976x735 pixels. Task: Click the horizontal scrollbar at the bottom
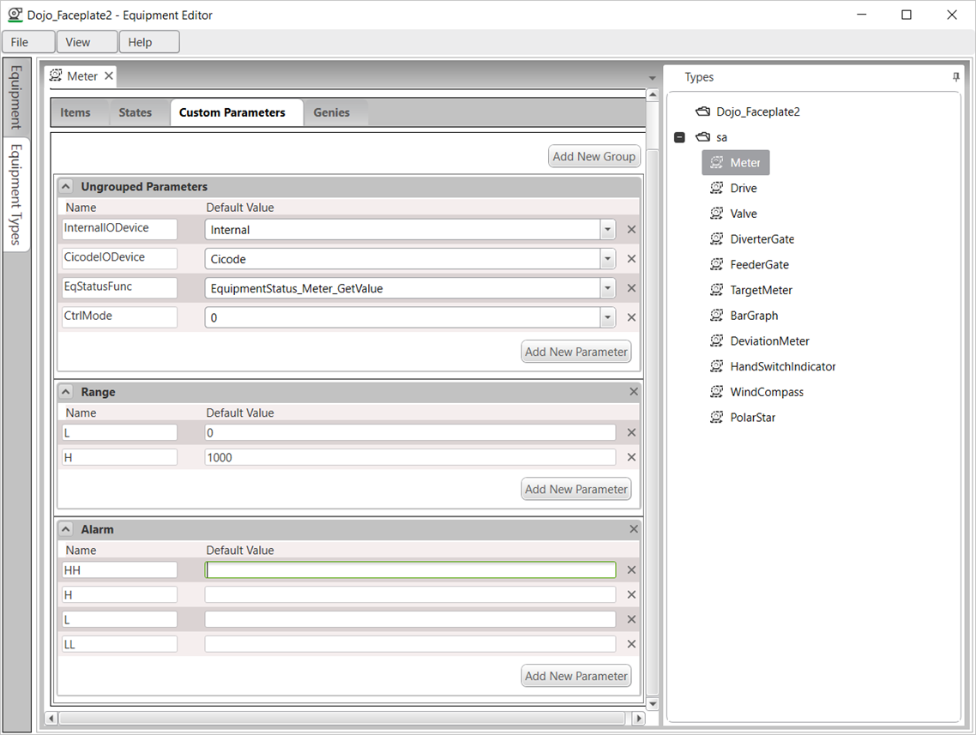coord(343,718)
